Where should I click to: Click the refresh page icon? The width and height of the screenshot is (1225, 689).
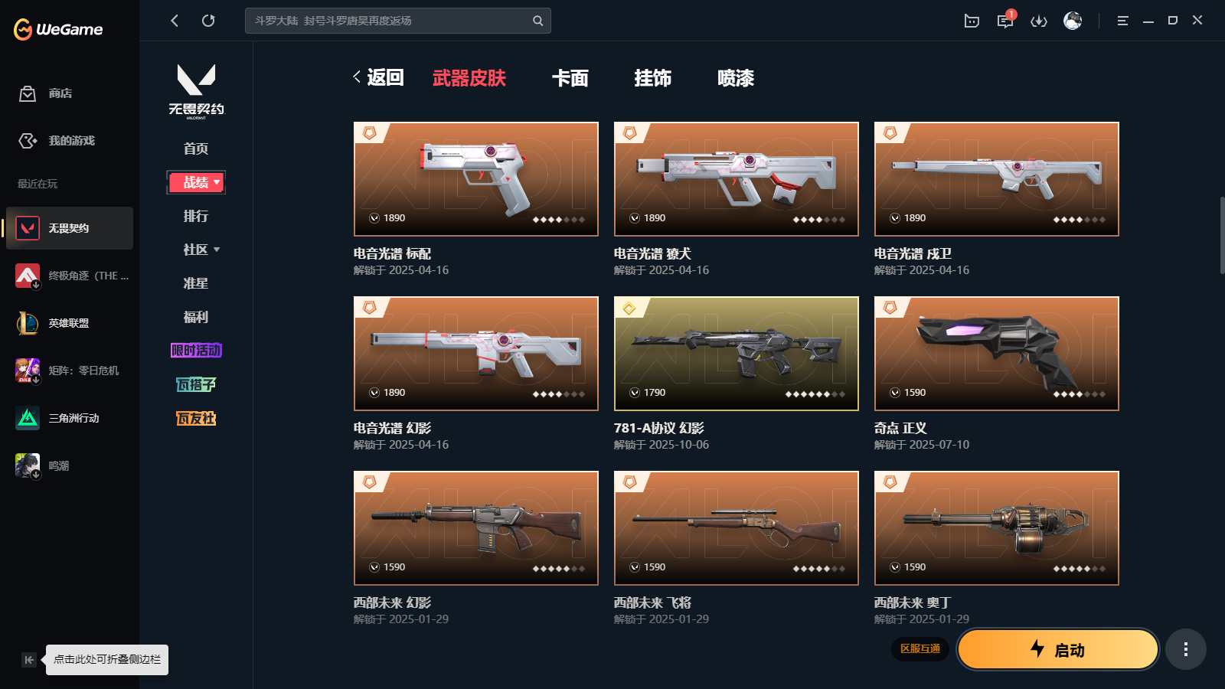pyautogui.click(x=208, y=21)
